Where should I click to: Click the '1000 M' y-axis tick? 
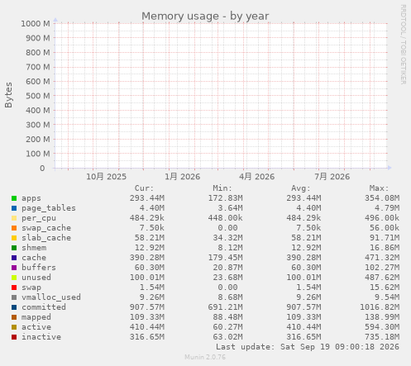[36, 24]
